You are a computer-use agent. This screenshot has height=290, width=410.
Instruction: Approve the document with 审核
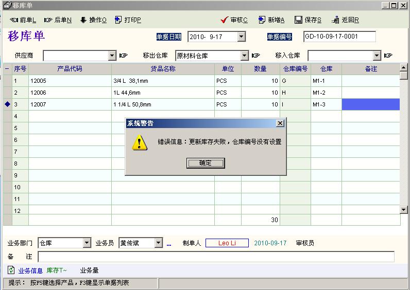(234, 20)
